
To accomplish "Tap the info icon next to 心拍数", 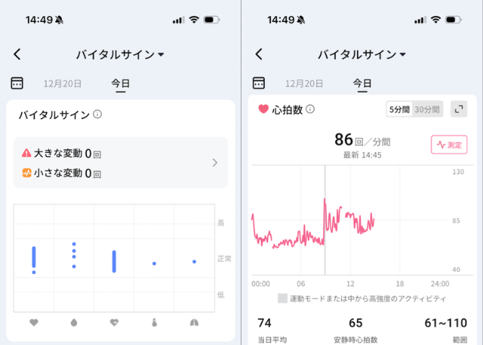I will click(310, 109).
